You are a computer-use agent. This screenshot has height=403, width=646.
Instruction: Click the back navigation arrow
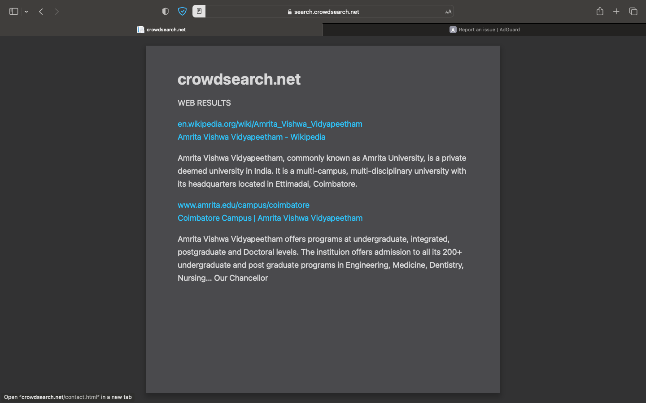[41, 11]
